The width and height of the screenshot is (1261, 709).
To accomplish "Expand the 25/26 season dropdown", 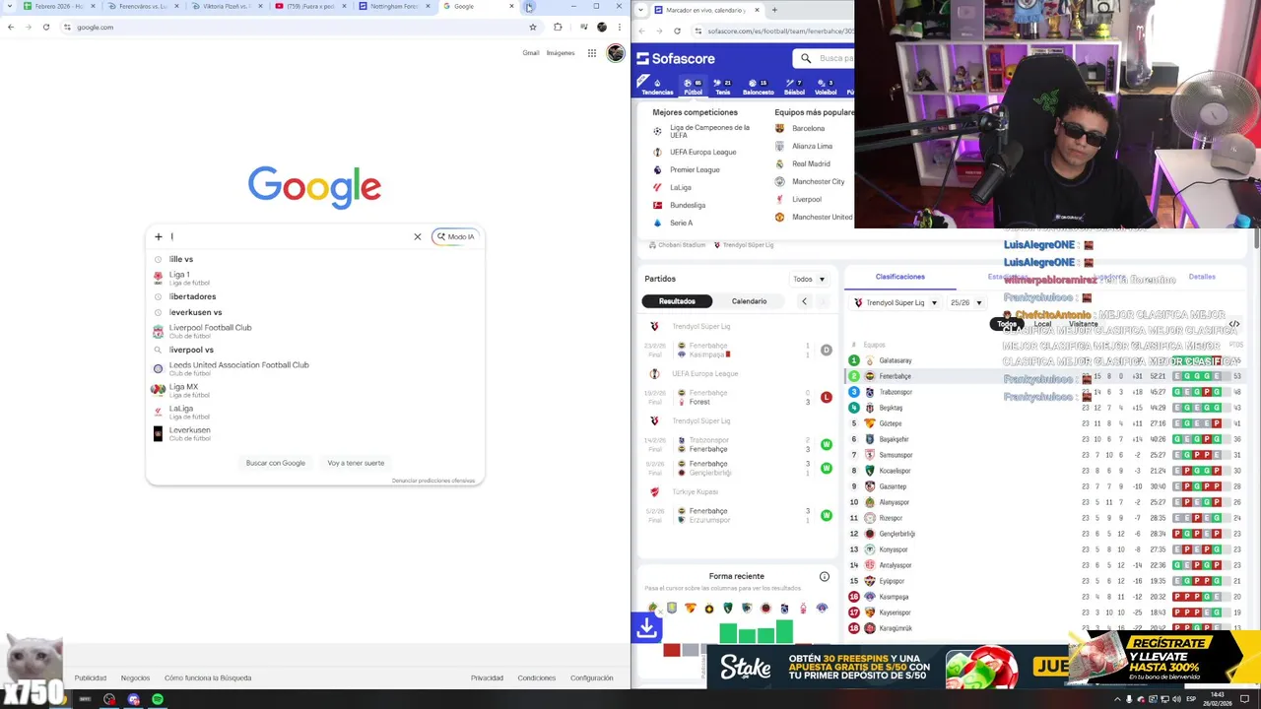I will coord(965,302).
